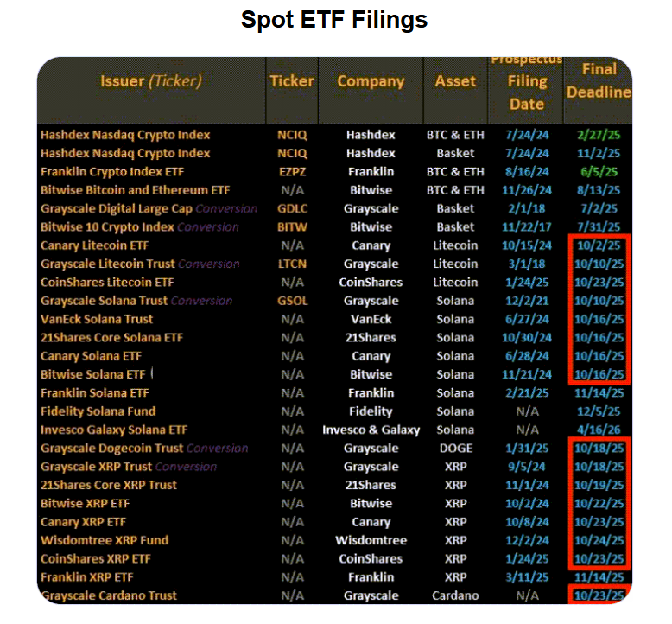Screen dimensions: 672x624
Task: Click the Asset column header
Action: (455, 81)
